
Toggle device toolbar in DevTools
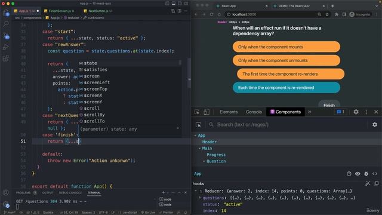click(x=207, y=112)
